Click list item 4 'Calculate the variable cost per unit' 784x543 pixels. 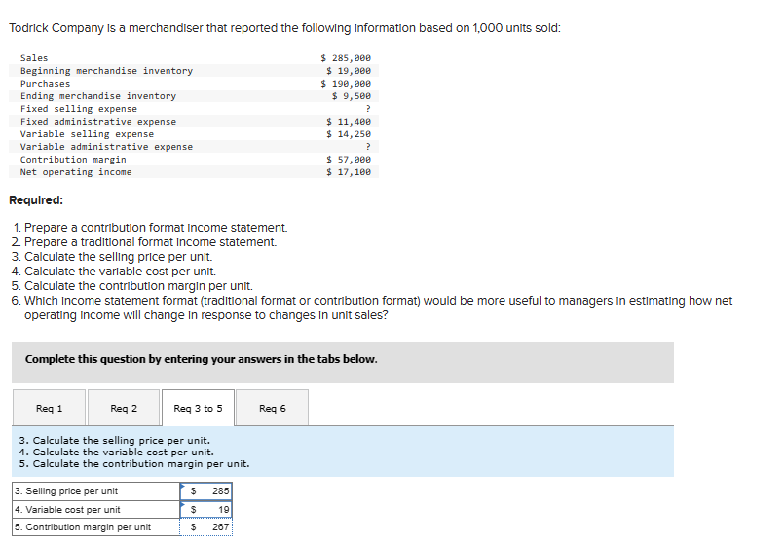114,271
